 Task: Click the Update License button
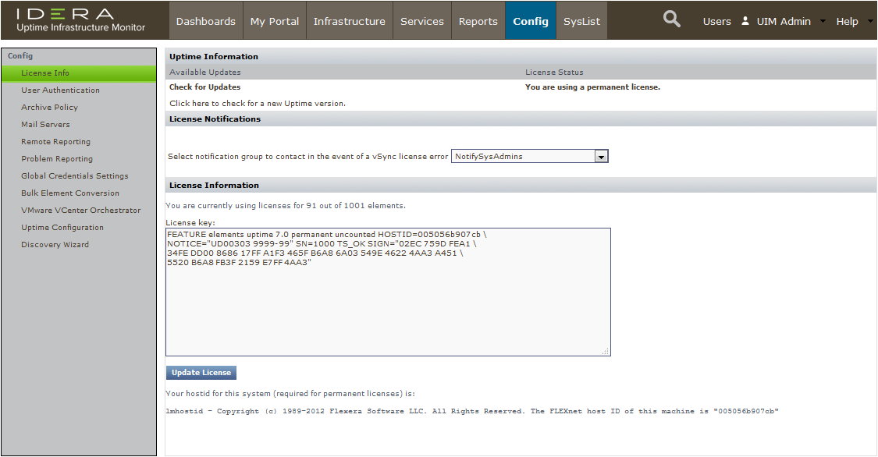click(201, 373)
